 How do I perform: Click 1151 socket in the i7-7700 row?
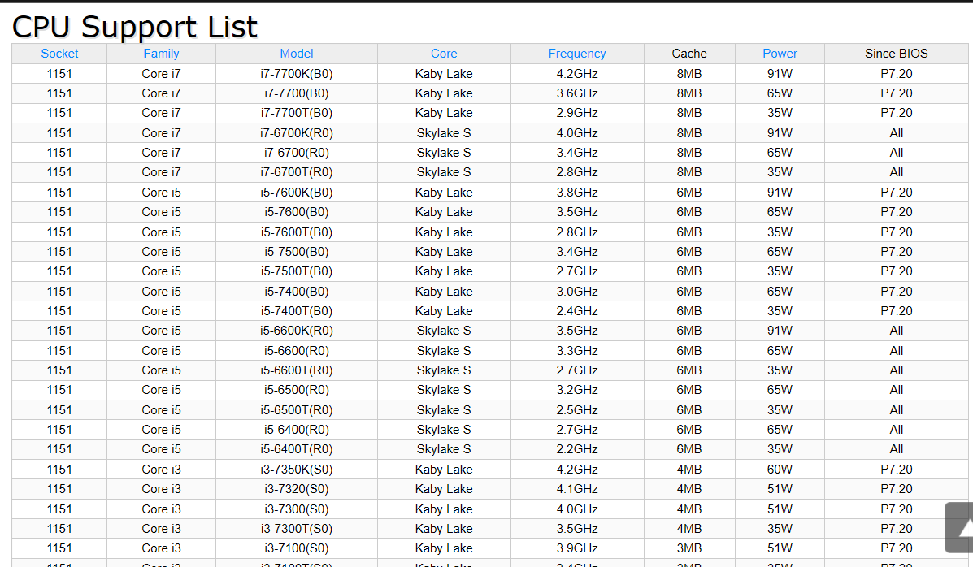(x=59, y=93)
